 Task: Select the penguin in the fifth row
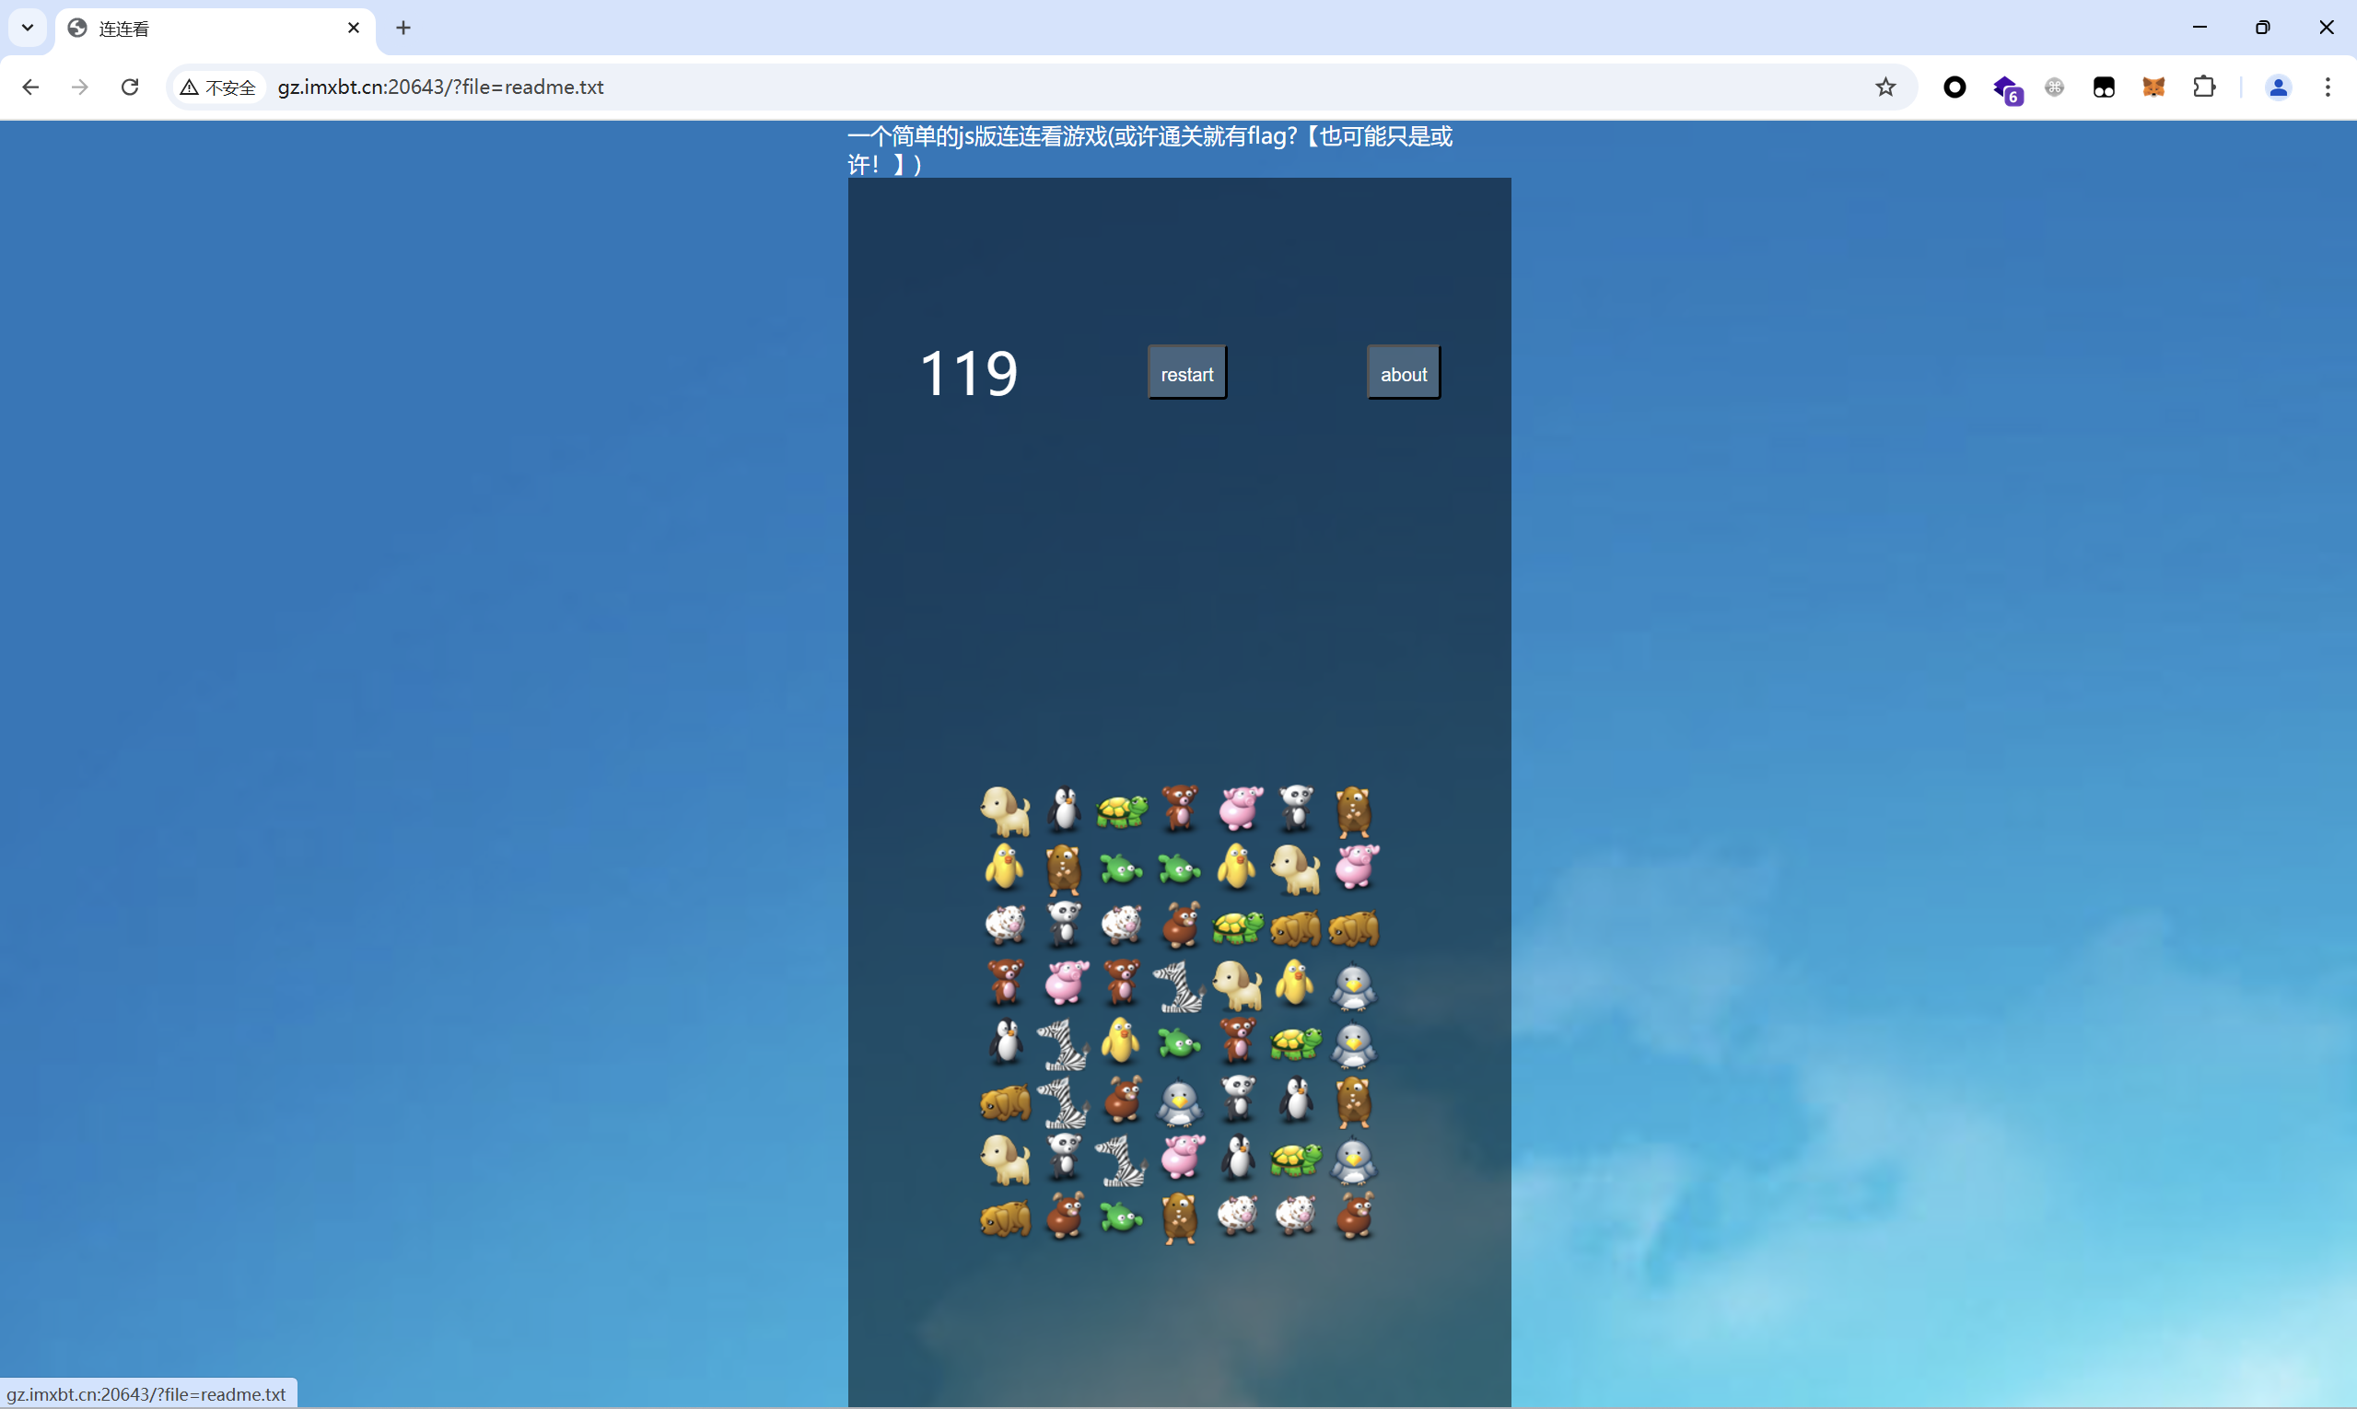[1006, 1042]
